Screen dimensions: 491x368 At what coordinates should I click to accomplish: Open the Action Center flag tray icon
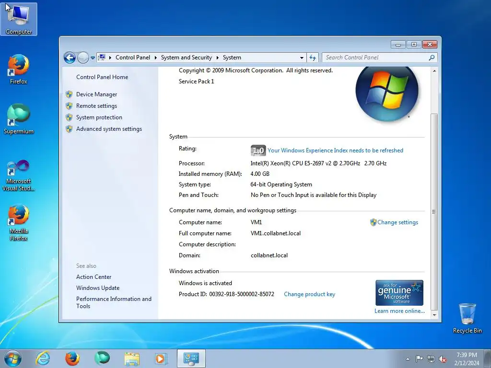pyautogui.click(x=419, y=359)
